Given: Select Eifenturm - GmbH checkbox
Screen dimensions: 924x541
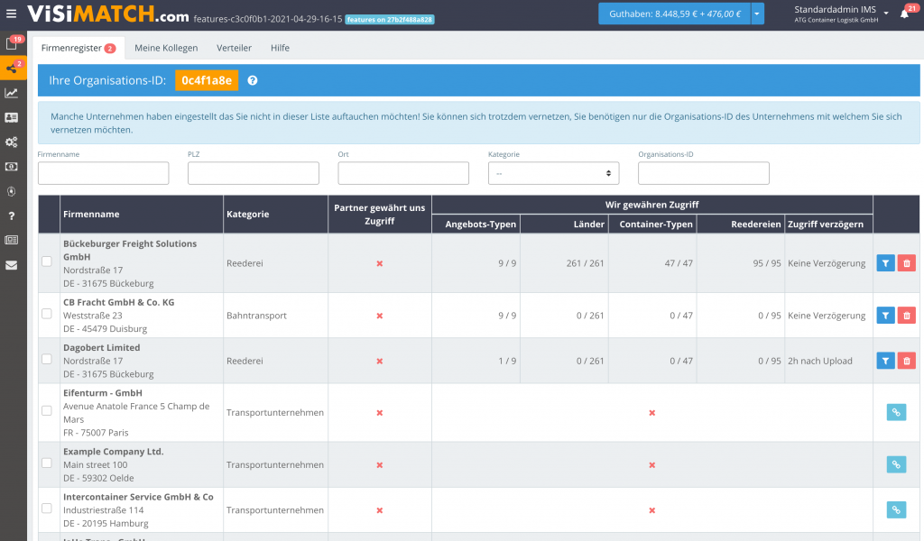Looking at the screenshot, I should pyautogui.click(x=47, y=411).
